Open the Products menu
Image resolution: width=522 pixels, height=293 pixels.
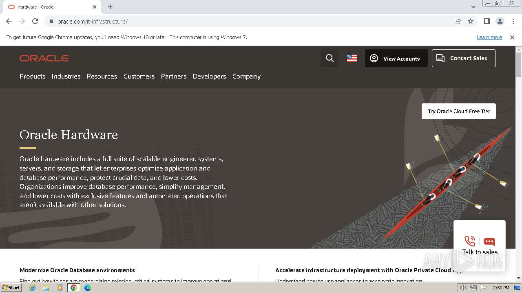[x=32, y=76]
